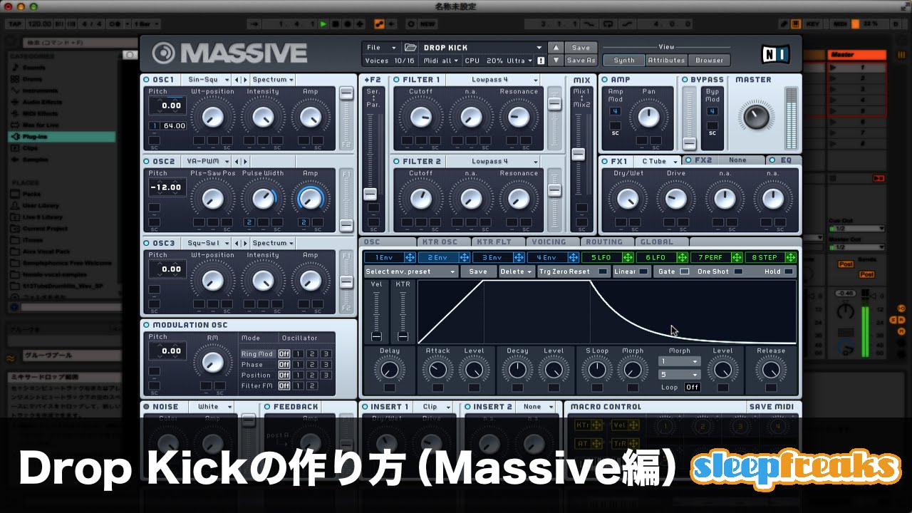
Task: Click the Save preset button
Action: [x=581, y=48]
